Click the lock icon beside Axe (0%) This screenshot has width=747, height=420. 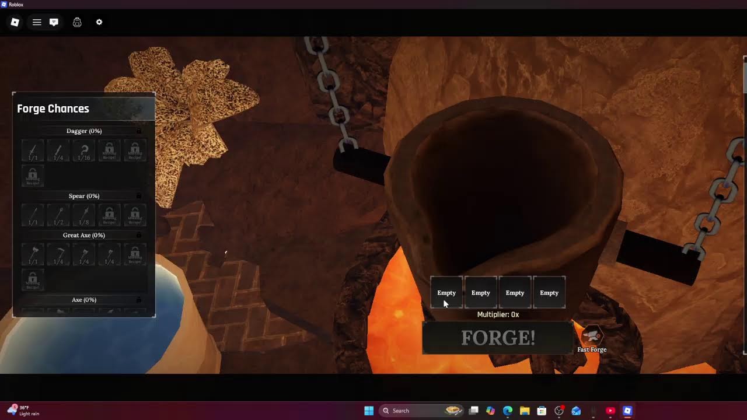pyautogui.click(x=139, y=300)
